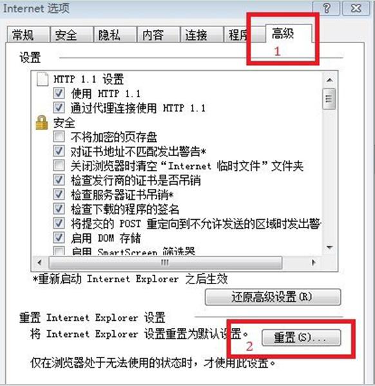Click the 安全 padlock icon

click(x=42, y=122)
